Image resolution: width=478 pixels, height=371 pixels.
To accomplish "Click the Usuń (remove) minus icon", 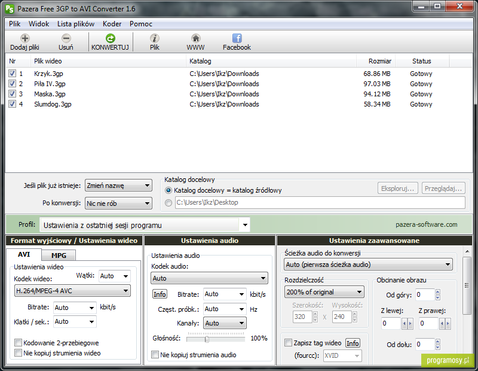I will [66, 38].
